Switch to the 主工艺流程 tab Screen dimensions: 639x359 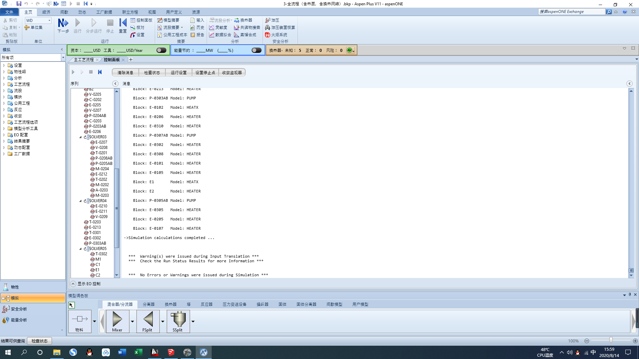(84, 60)
